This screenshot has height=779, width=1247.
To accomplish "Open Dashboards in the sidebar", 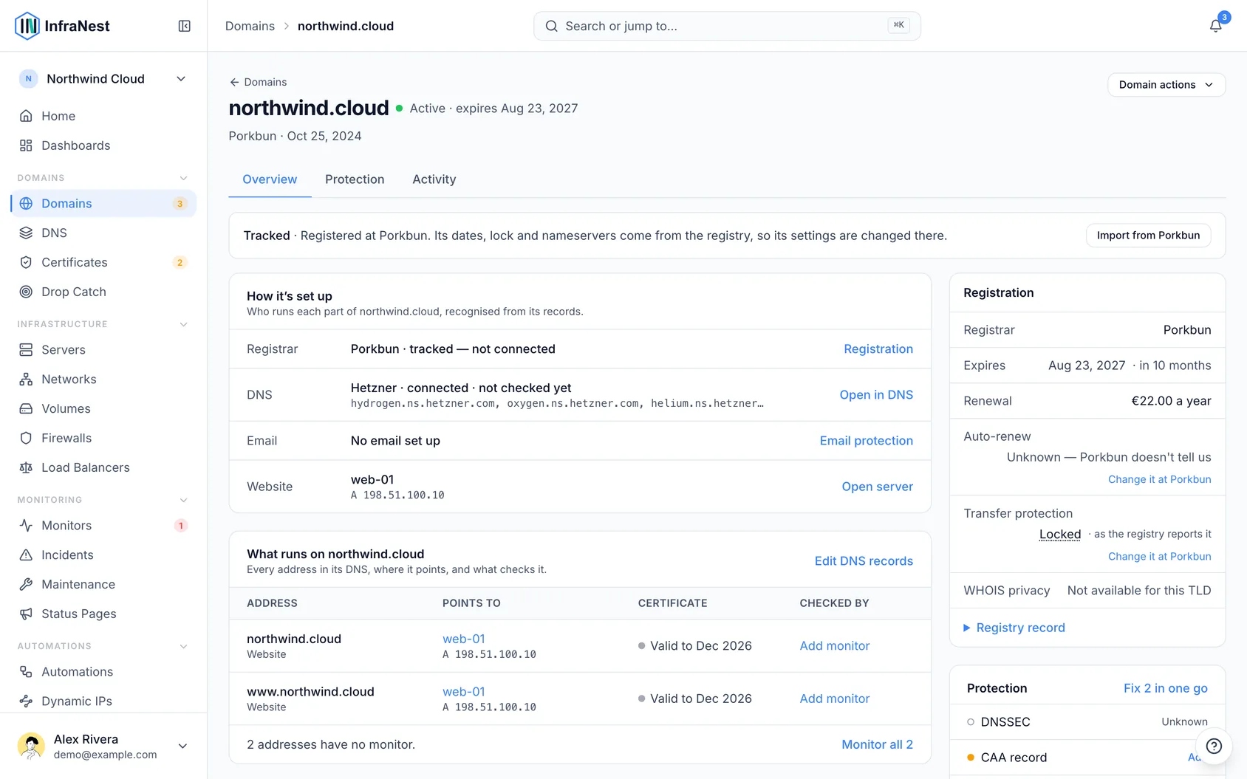I will [x=103, y=145].
